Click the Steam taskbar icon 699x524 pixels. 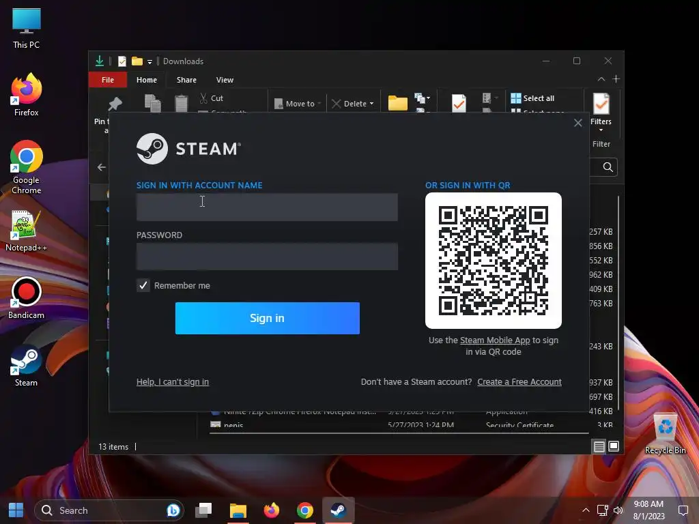[339, 510]
